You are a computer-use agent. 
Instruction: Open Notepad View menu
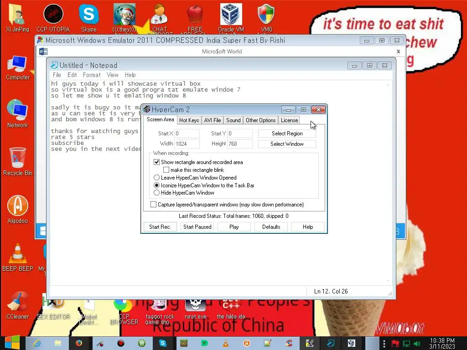(x=113, y=75)
